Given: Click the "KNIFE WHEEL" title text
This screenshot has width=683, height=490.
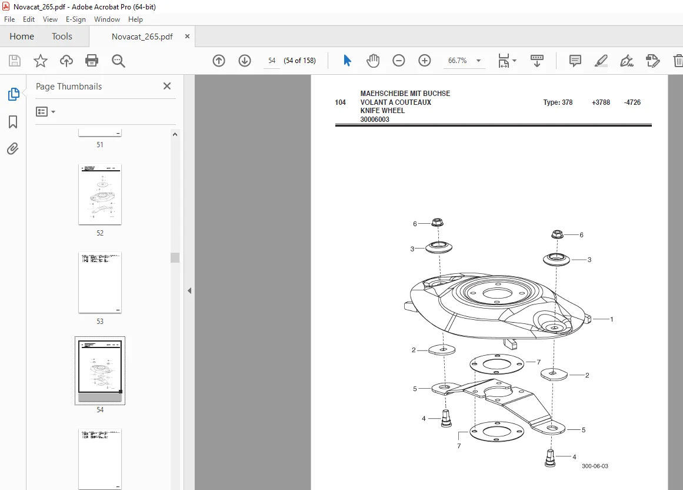Looking at the screenshot, I should click(382, 111).
